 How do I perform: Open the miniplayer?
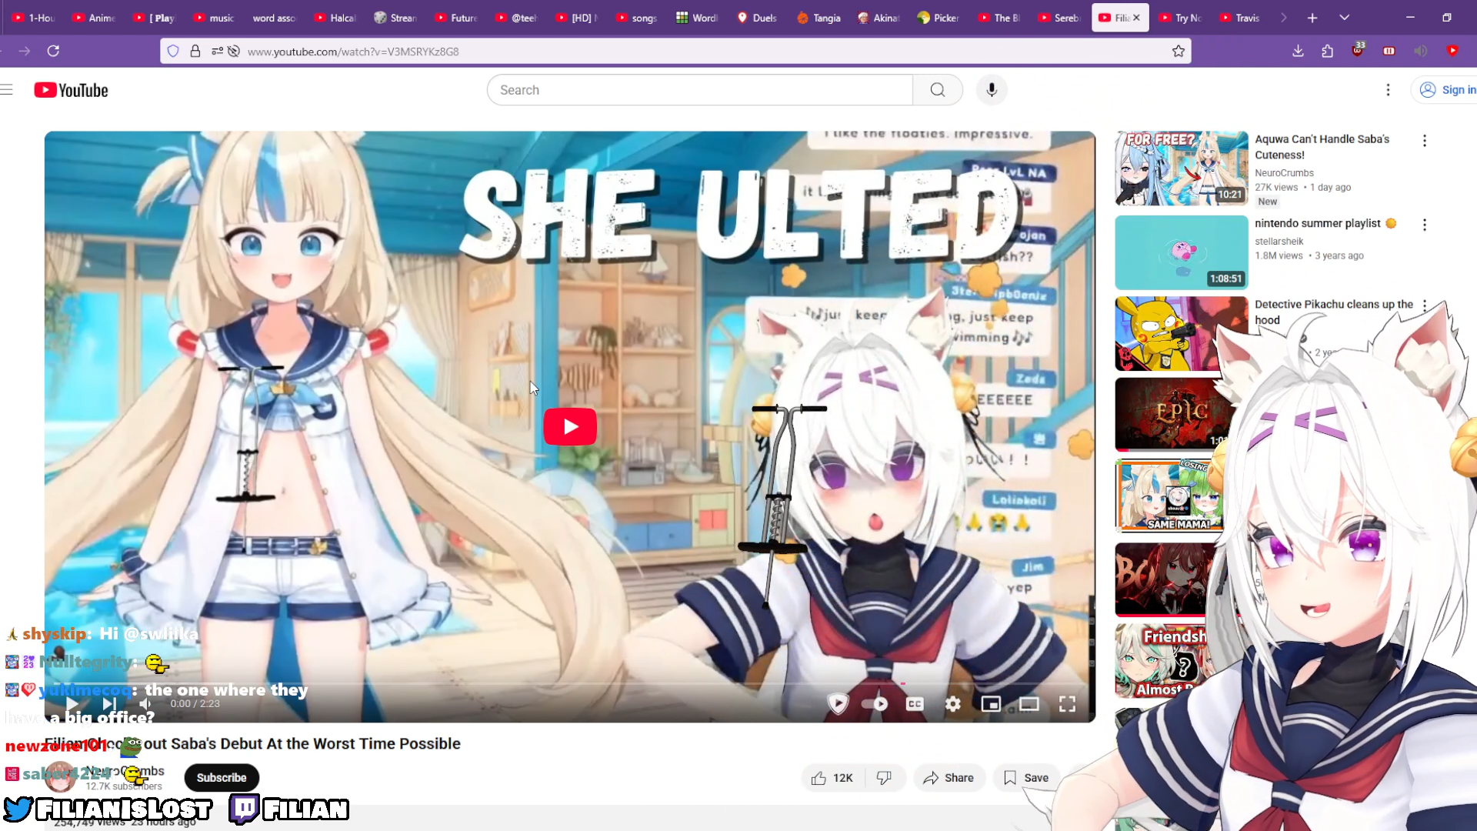[991, 704]
